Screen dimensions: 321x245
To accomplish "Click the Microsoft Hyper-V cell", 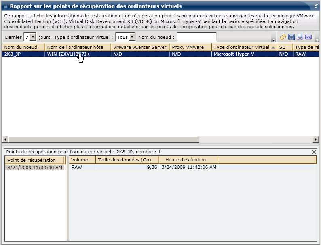I will (x=245, y=54).
